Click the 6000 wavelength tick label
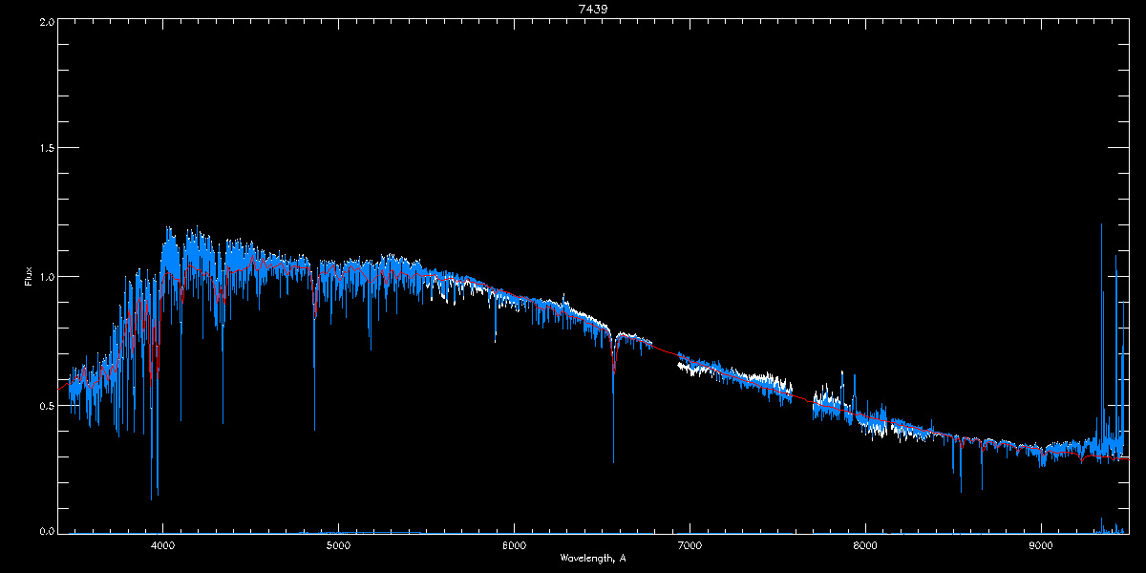Screen dimensions: 1146x573 pyautogui.click(x=514, y=546)
